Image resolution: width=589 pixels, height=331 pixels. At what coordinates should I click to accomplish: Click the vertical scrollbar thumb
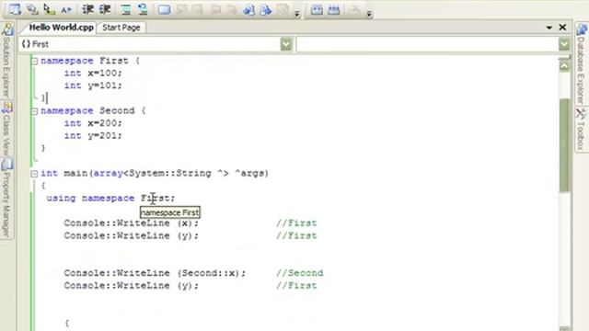point(564,145)
